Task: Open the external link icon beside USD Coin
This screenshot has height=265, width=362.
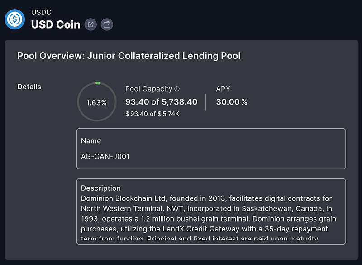Action: pos(90,24)
